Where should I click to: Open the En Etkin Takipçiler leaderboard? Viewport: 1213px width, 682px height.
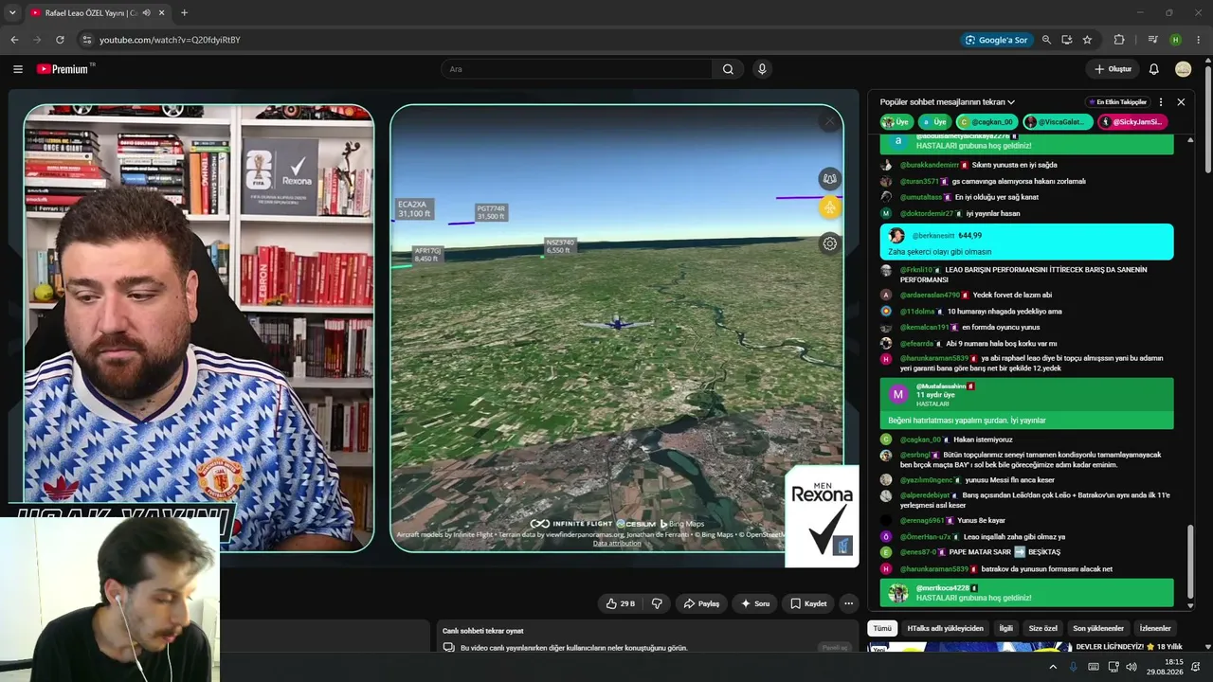[1117, 102]
